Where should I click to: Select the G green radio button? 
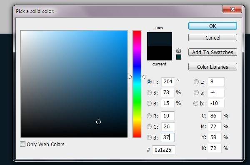[x=149, y=127]
